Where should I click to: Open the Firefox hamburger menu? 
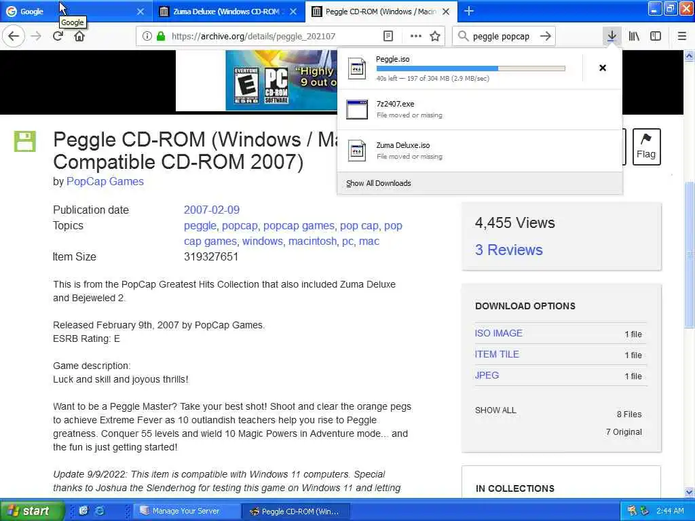681,36
